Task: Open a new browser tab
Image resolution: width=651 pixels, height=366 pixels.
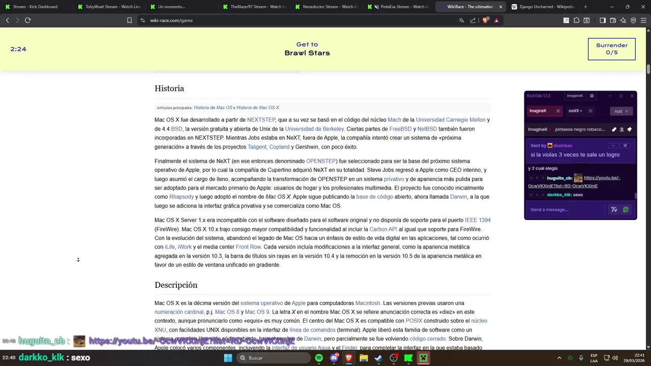Action: pyautogui.click(x=585, y=7)
